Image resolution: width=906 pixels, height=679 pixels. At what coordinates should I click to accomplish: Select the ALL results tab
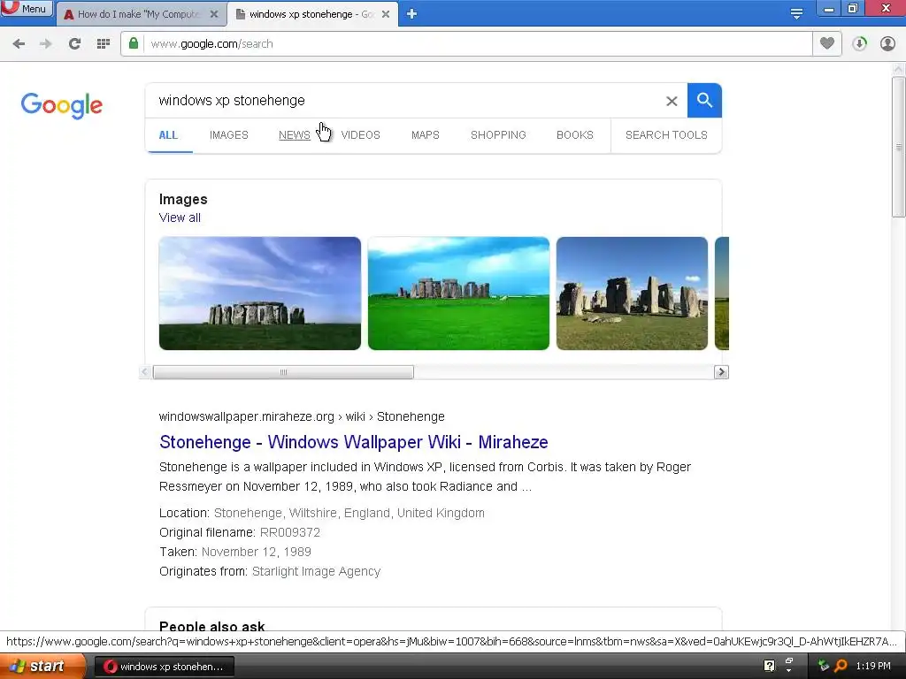pyautogui.click(x=168, y=135)
